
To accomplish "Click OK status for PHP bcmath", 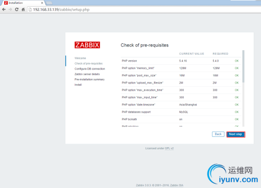I will pyautogui.click(x=237, y=119).
